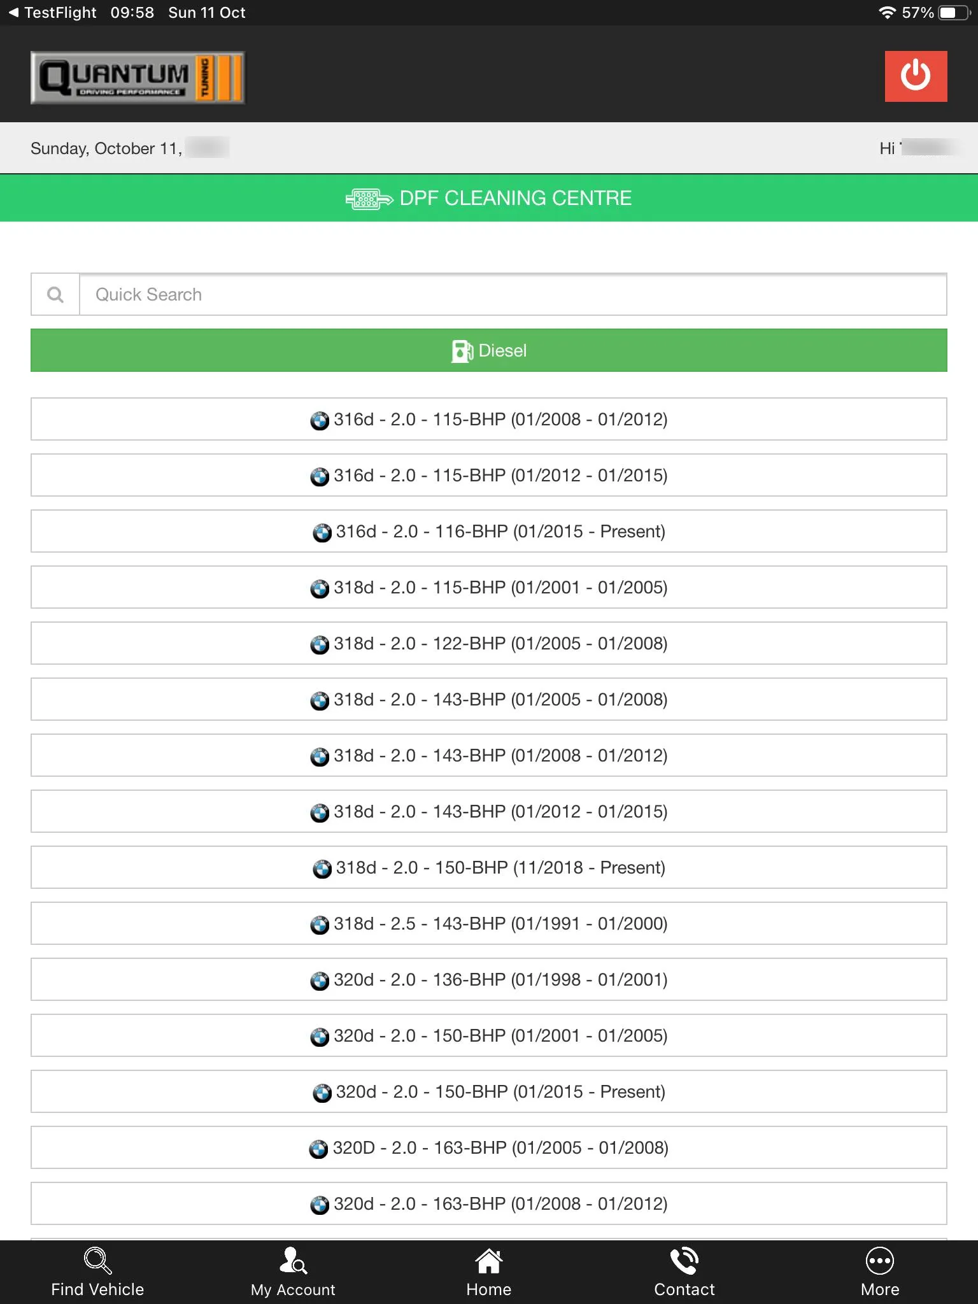The image size is (978, 1304).
Task: Open the Quantum Tuning logo
Action: tap(138, 78)
